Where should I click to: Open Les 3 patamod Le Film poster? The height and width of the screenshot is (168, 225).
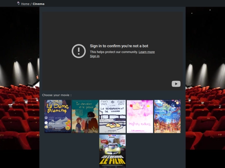(112, 151)
